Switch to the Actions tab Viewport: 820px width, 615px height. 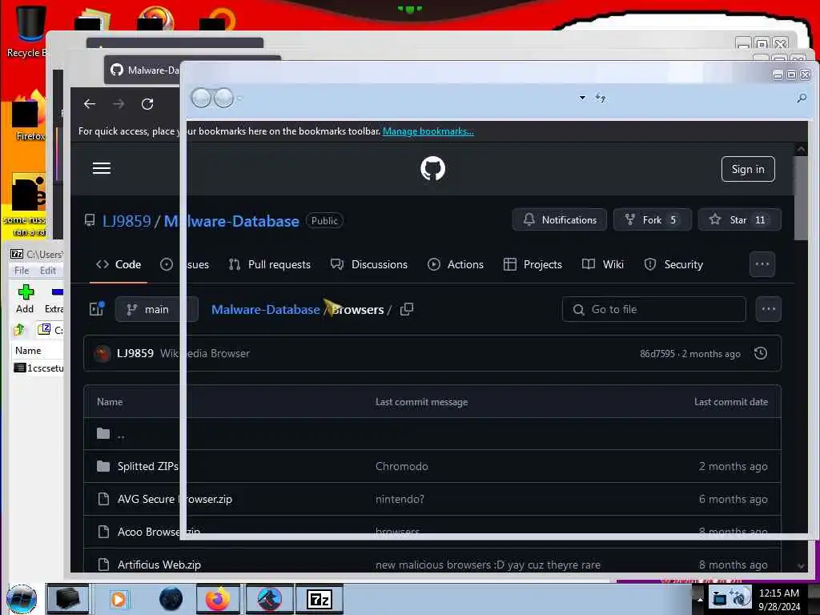(456, 264)
